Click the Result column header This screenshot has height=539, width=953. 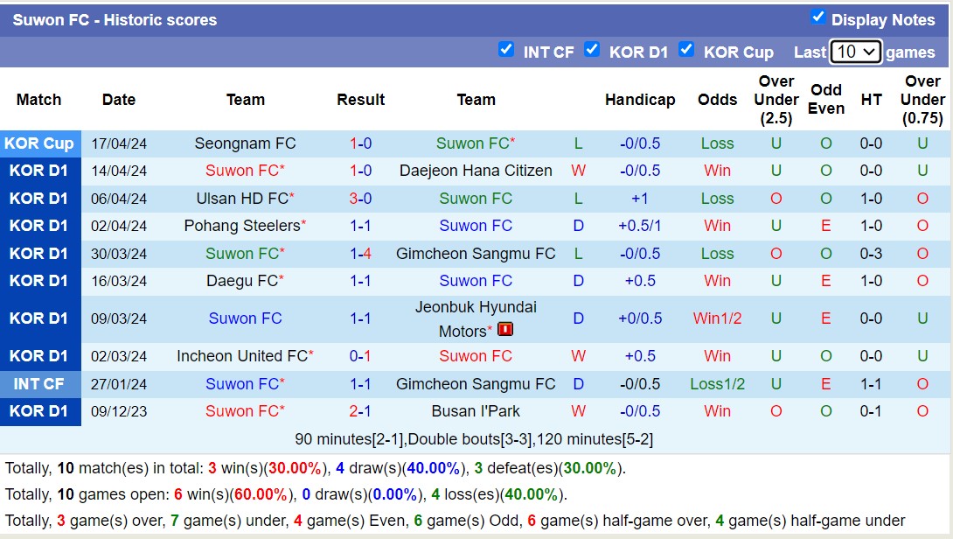[x=361, y=100]
